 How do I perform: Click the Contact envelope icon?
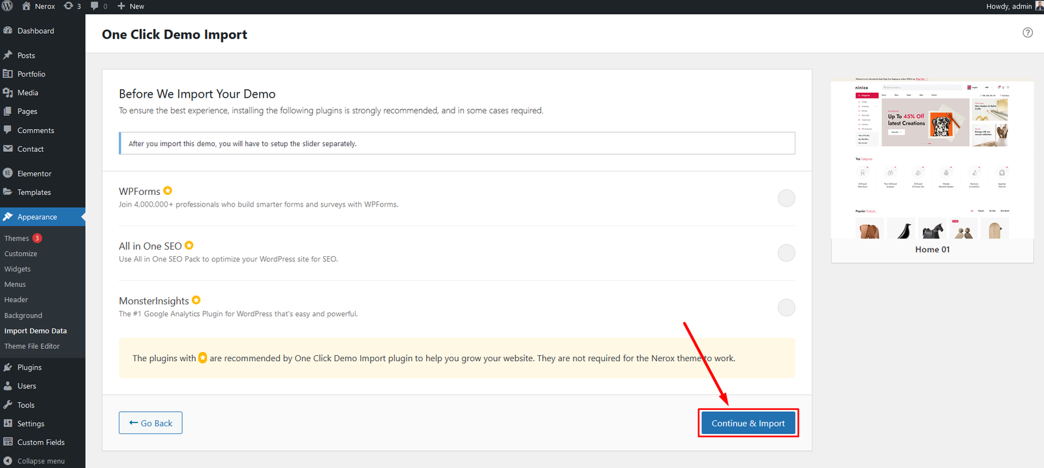[x=8, y=149]
